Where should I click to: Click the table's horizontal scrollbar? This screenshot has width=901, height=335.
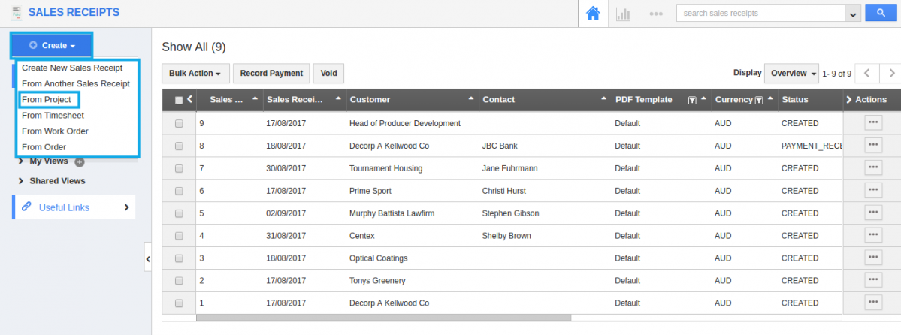383,317
